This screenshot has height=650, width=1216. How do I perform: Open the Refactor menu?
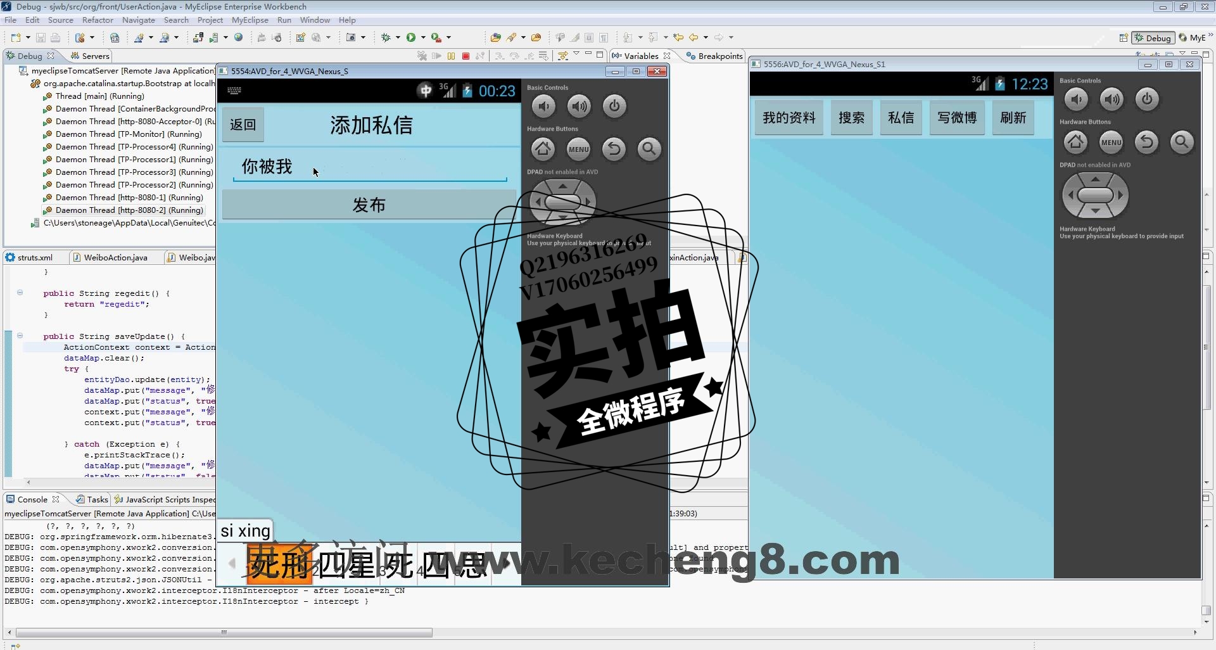98,20
